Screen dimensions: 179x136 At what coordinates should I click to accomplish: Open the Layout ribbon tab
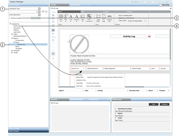point(106,12)
